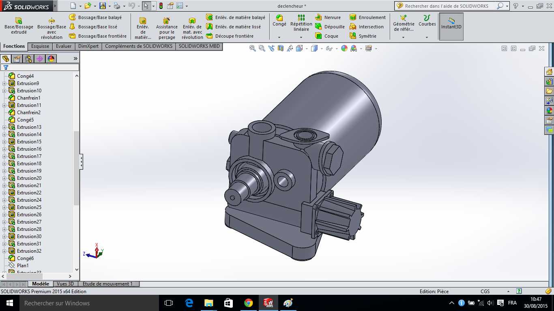
Task: Switch to the Vues 3D bottom tab
Action: point(65,284)
